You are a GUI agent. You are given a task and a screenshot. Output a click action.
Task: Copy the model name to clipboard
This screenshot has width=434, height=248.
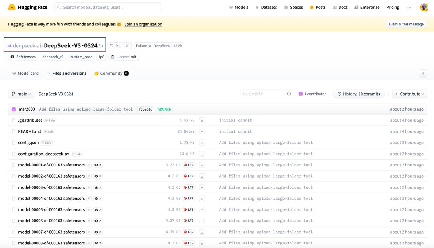point(101,46)
